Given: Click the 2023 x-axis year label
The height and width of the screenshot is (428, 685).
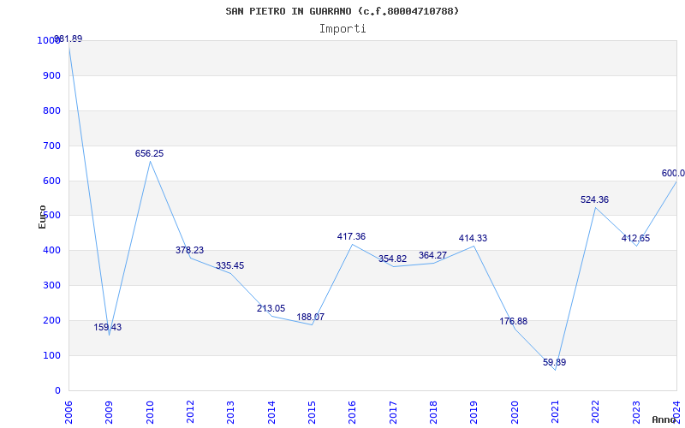Looking at the screenshot, I should point(635,413).
